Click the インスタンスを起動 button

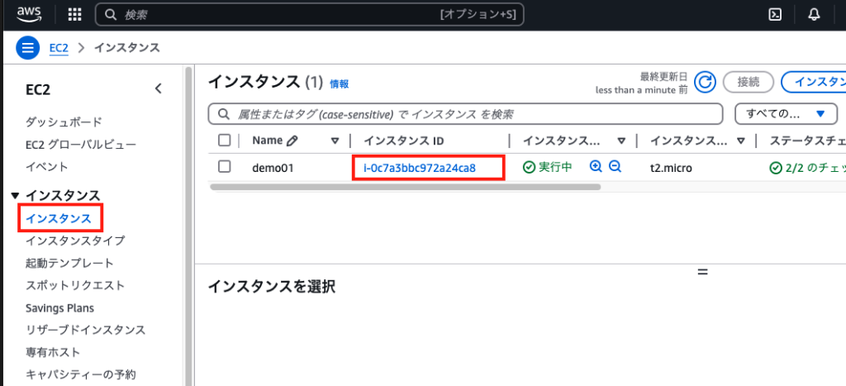[814, 82]
